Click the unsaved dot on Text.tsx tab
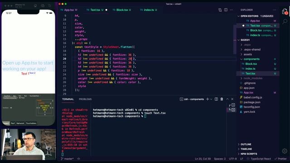The width and height of the screenshot is (290, 163). 106,10
